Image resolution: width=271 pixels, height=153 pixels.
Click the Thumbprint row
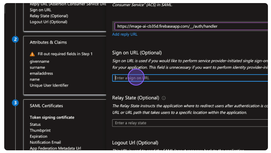(40, 130)
